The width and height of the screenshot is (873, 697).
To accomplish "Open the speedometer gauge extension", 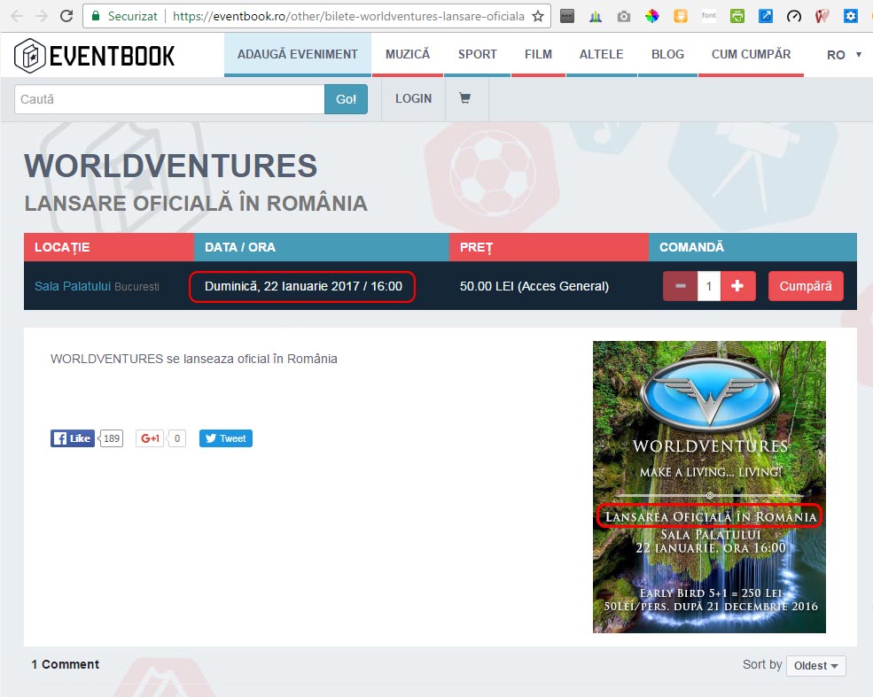I will (x=794, y=16).
